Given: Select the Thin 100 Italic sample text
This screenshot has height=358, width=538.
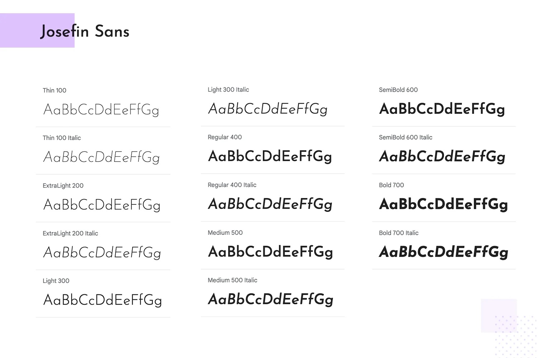Looking at the screenshot, I should pos(102,158).
